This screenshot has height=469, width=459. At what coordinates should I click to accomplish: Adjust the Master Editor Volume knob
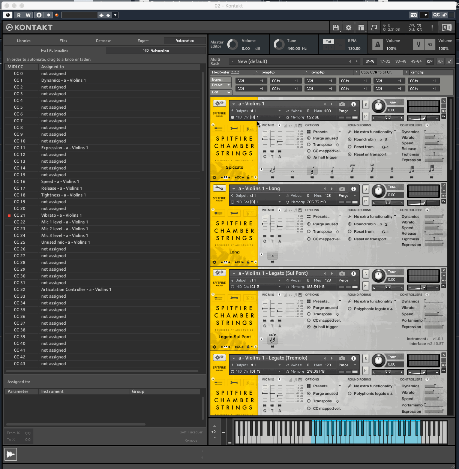point(232,44)
